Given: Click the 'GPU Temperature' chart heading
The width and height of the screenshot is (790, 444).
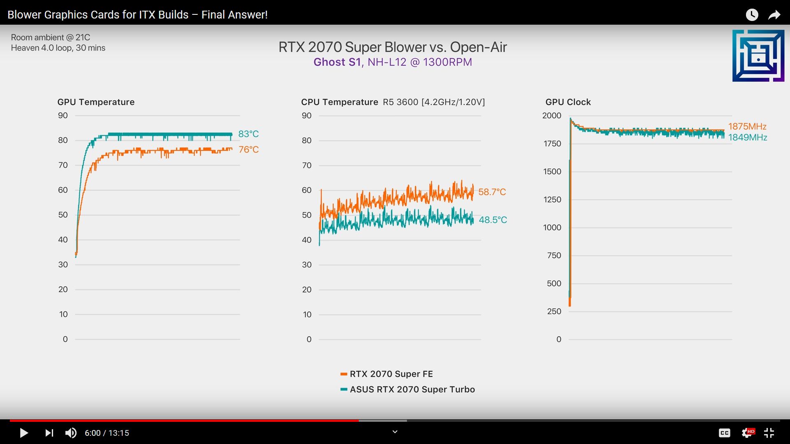Looking at the screenshot, I should point(96,102).
